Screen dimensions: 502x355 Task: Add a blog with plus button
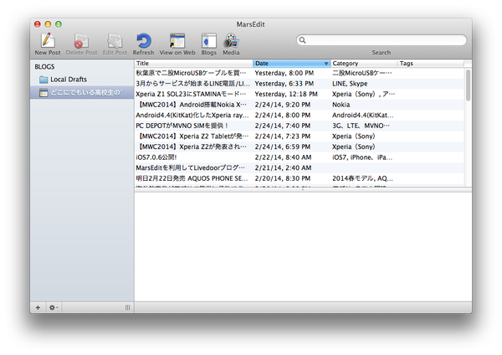pyautogui.click(x=38, y=307)
